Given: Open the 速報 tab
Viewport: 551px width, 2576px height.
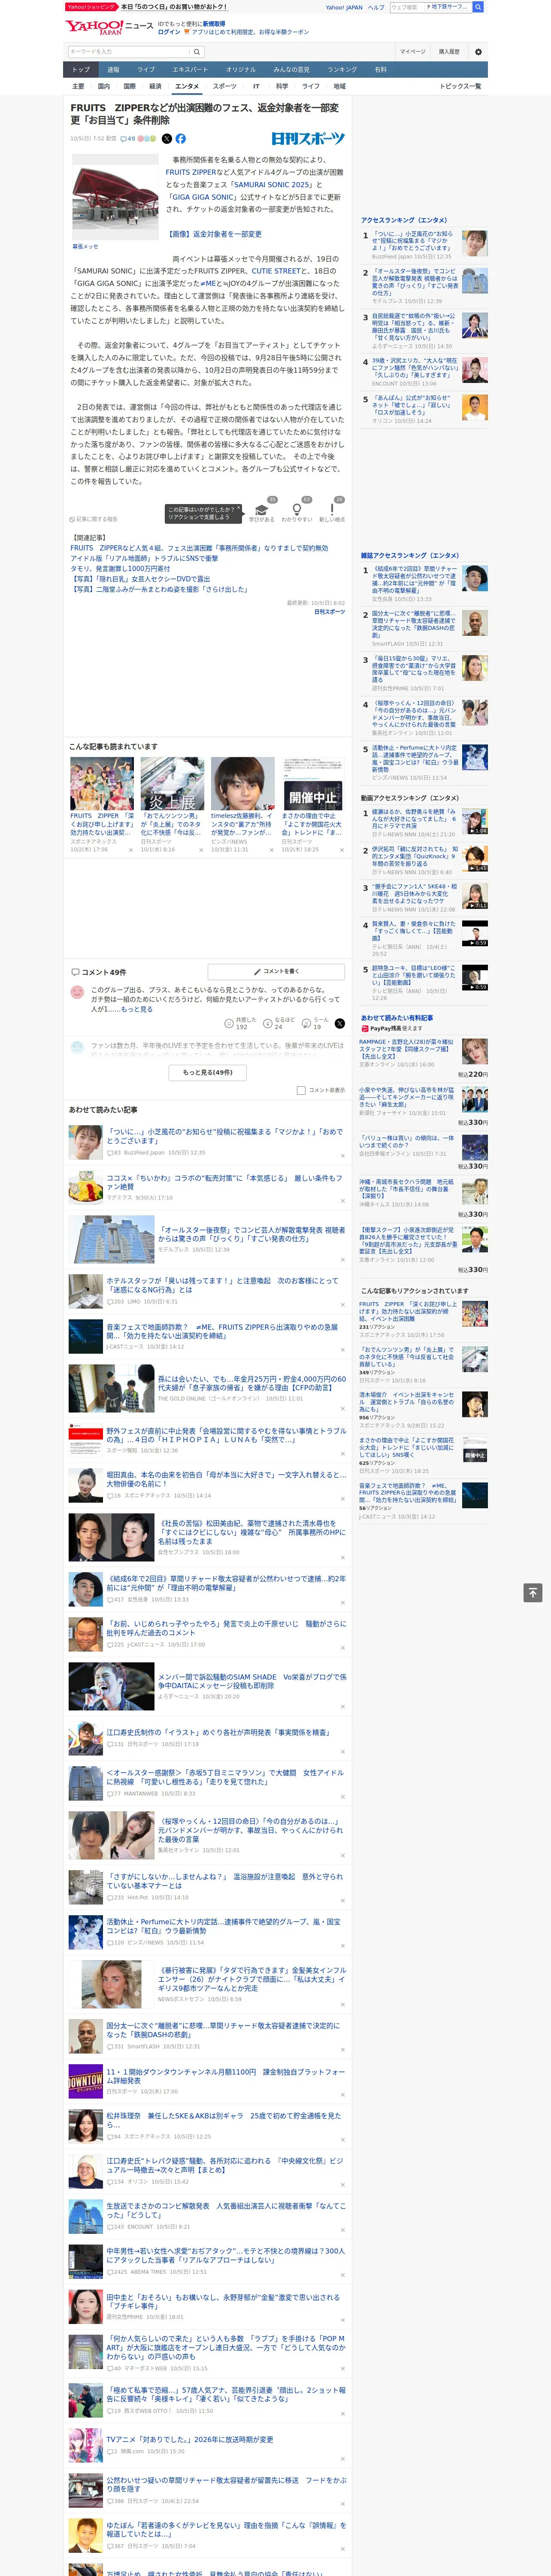Looking at the screenshot, I should [113, 70].
